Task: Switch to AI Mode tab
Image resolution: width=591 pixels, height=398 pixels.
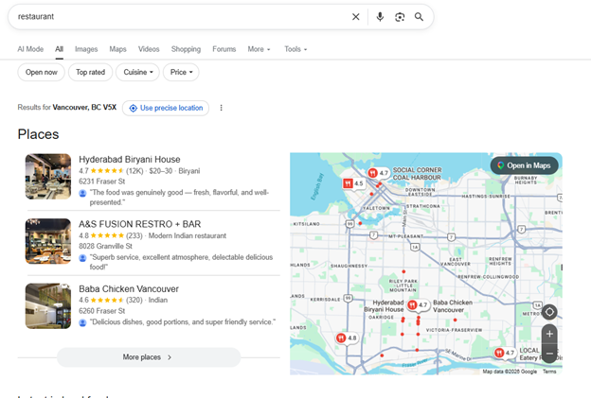Action: [x=30, y=49]
